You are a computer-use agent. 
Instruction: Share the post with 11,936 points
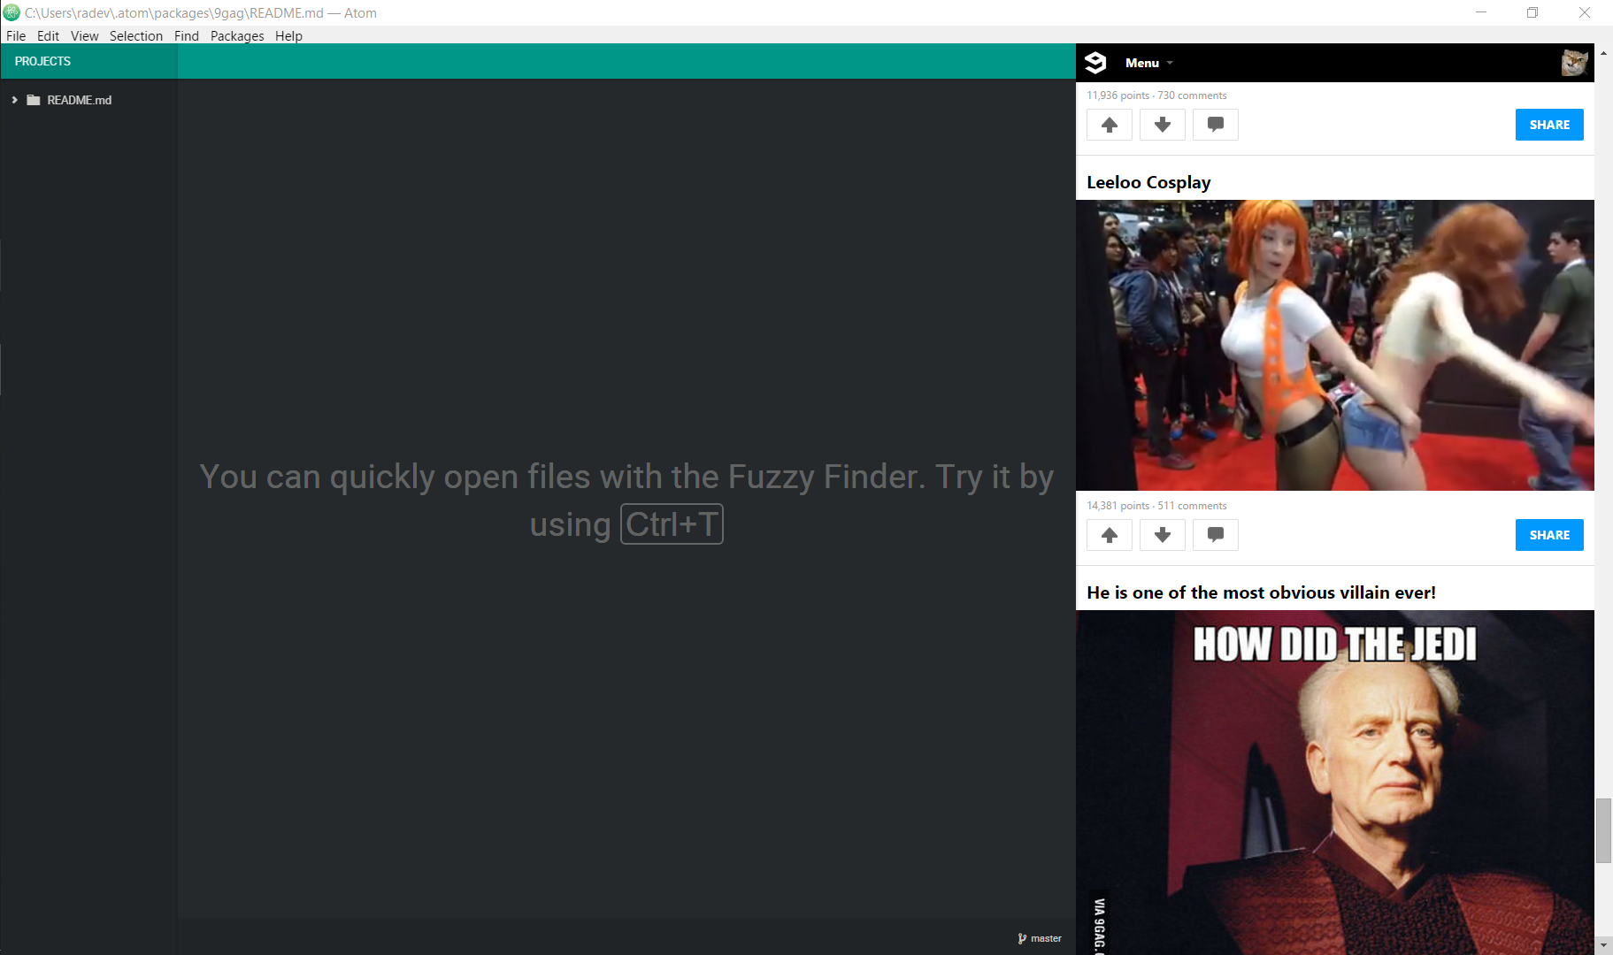coord(1549,125)
